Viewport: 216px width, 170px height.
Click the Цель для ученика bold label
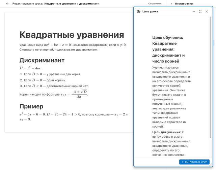tap(166, 132)
